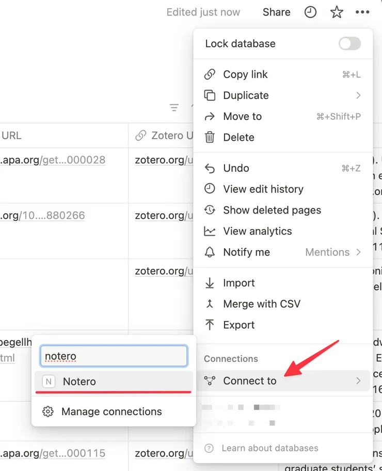
Task: Open the Notify me Mentions dropdown
Action: [x=332, y=252]
